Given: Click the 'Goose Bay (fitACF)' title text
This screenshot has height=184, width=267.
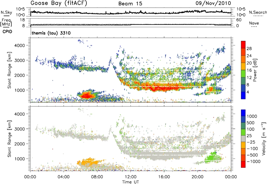Looking at the screenshot, I should pos(59,3).
